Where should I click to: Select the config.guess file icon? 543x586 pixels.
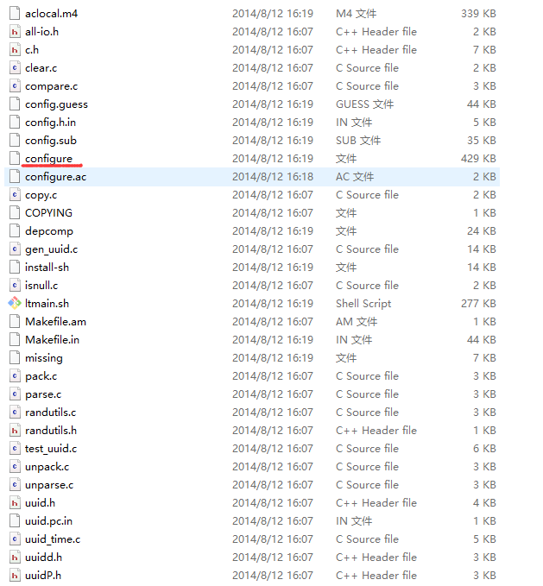pyautogui.click(x=15, y=104)
